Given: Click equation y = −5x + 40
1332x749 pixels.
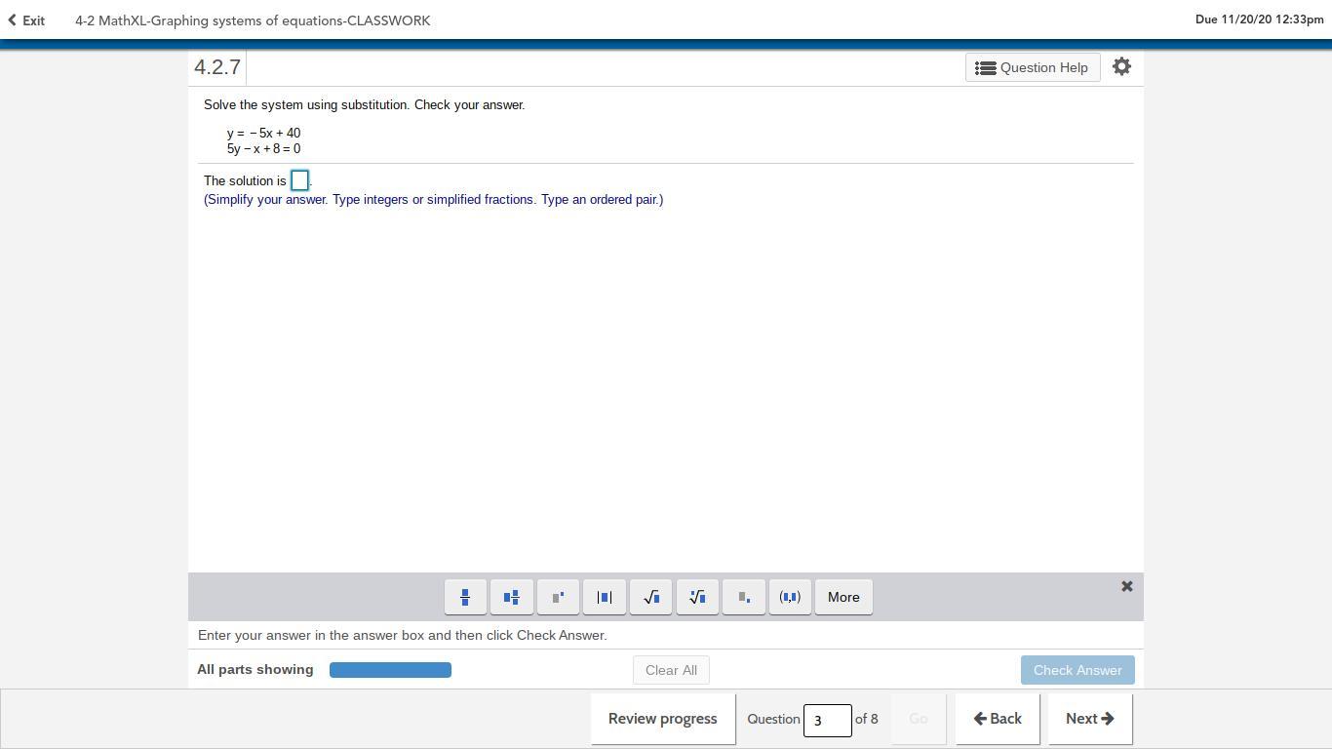Looking at the screenshot, I should point(264,133).
